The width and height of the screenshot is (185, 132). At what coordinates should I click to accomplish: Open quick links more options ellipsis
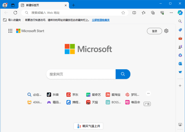coord(148,93)
